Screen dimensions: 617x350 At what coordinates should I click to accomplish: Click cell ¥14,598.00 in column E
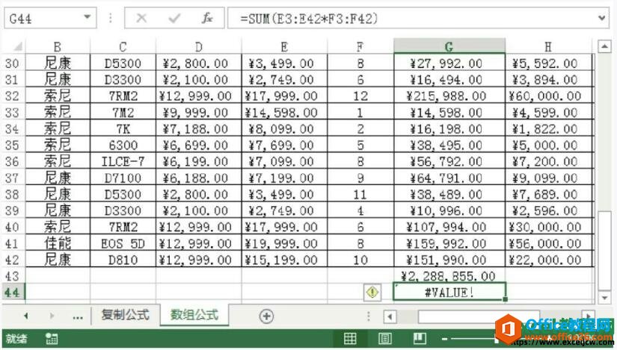pyautogui.click(x=284, y=113)
